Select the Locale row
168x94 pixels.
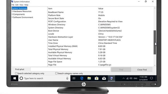101,34
